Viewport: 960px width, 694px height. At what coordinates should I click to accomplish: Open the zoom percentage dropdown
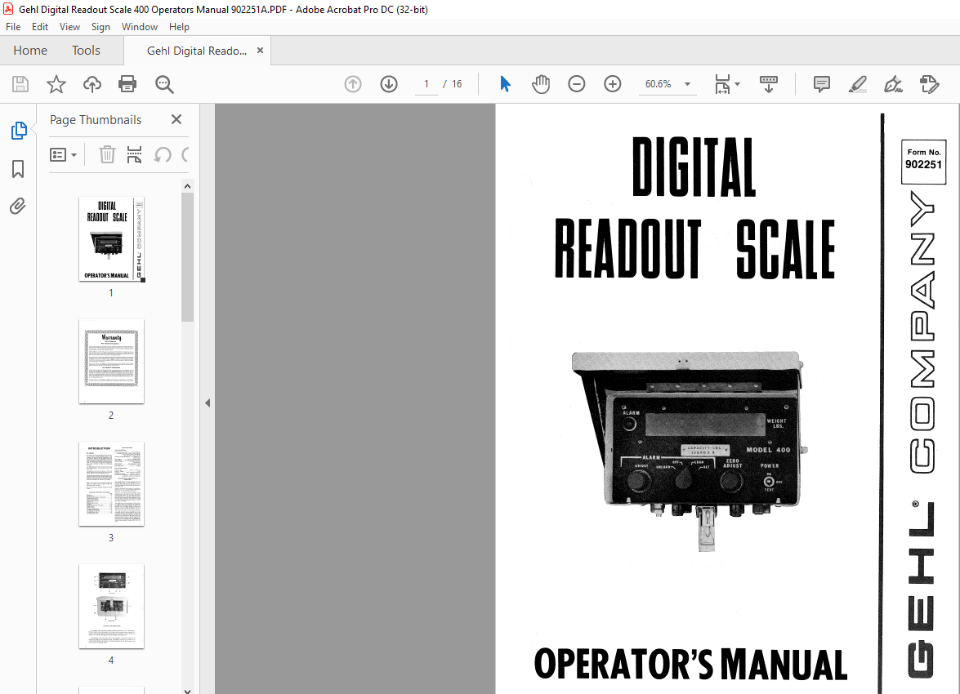[x=687, y=84]
